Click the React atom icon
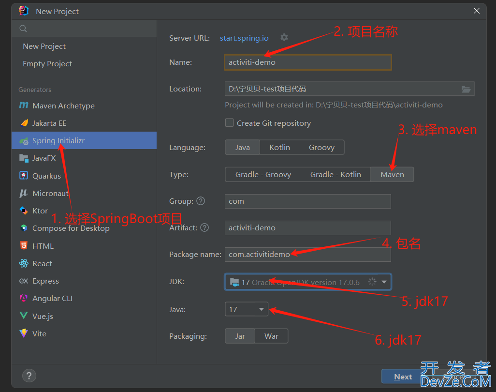Image resolution: width=496 pixels, height=392 pixels. pyautogui.click(x=24, y=263)
